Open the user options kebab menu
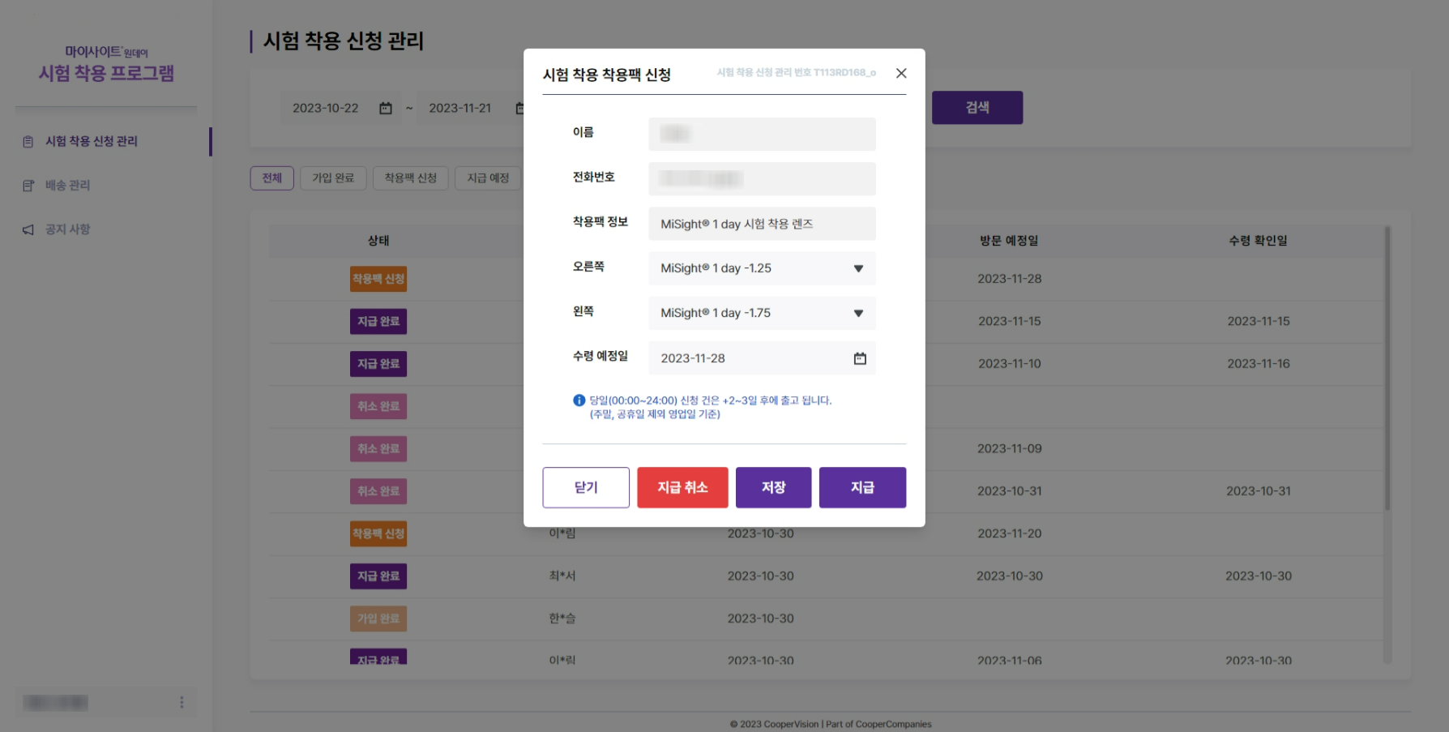The width and height of the screenshot is (1449, 732). (182, 702)
